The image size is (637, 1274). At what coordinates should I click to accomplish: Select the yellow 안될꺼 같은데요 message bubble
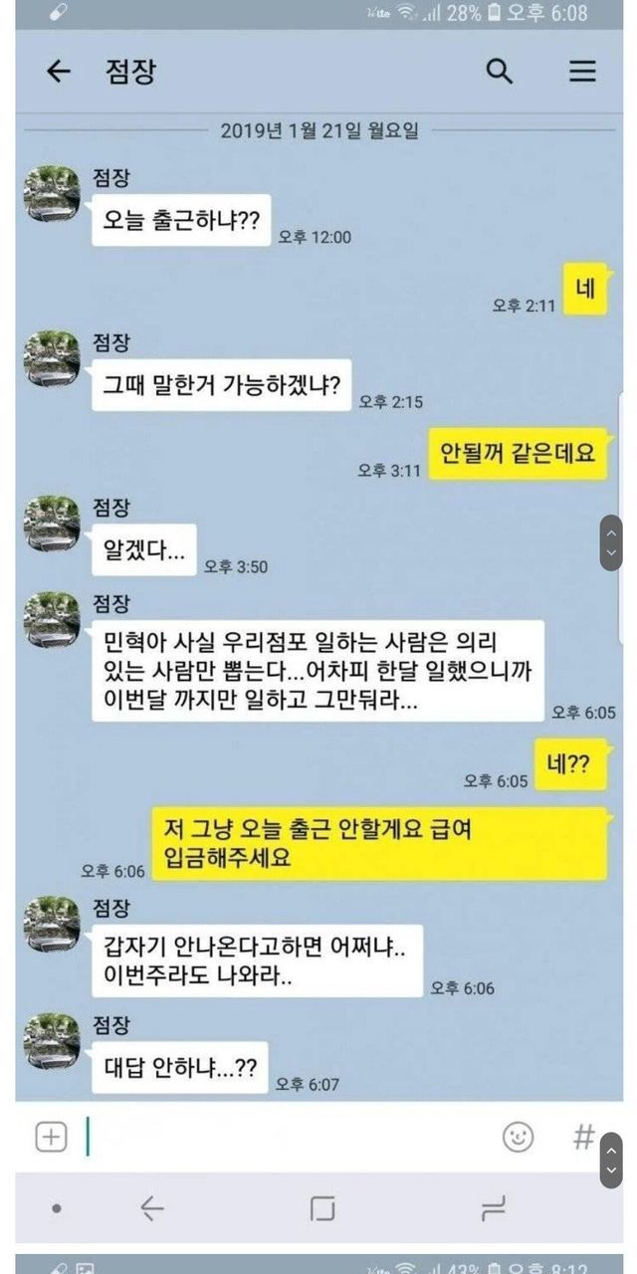click(518, 454)
